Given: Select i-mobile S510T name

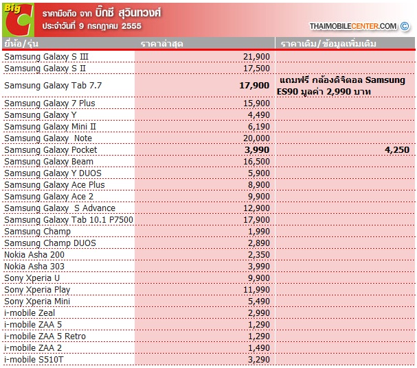Looking at the screenshot, I should [x=34, y=360].
